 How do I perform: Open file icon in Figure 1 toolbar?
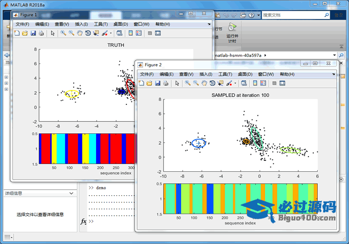tap(25, 33)
